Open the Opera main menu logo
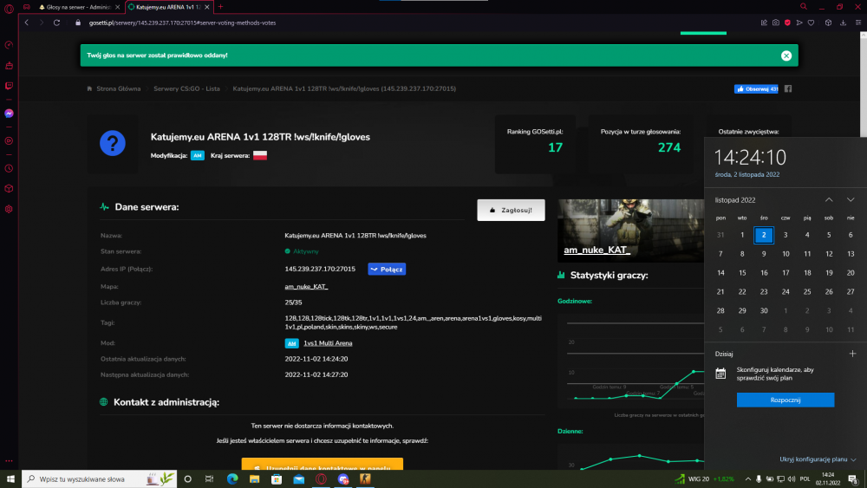This screenshot has width=867, height=488. click(9, 8)
